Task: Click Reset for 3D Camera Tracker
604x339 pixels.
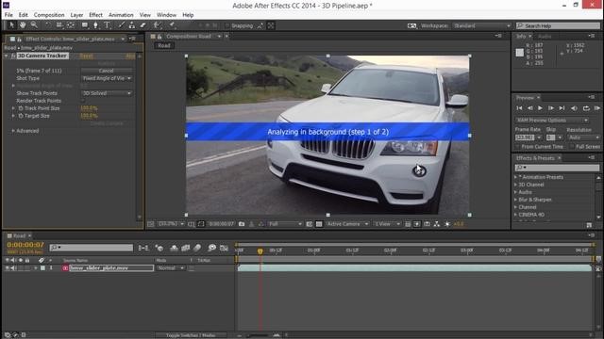Action: click(x=86, y=56)
